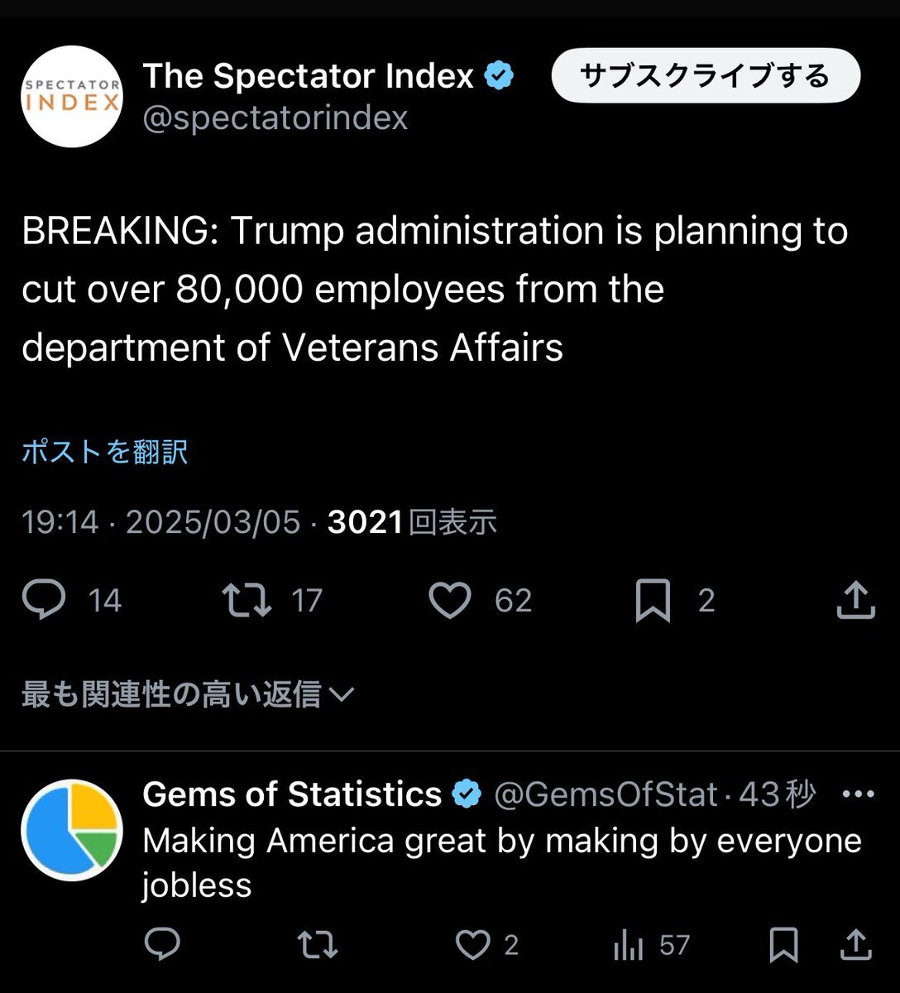Like the Spectator Index post

[x=450, y=600]
